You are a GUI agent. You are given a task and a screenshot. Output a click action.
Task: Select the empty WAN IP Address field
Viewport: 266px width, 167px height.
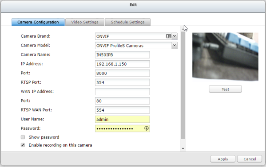point(122,92)
